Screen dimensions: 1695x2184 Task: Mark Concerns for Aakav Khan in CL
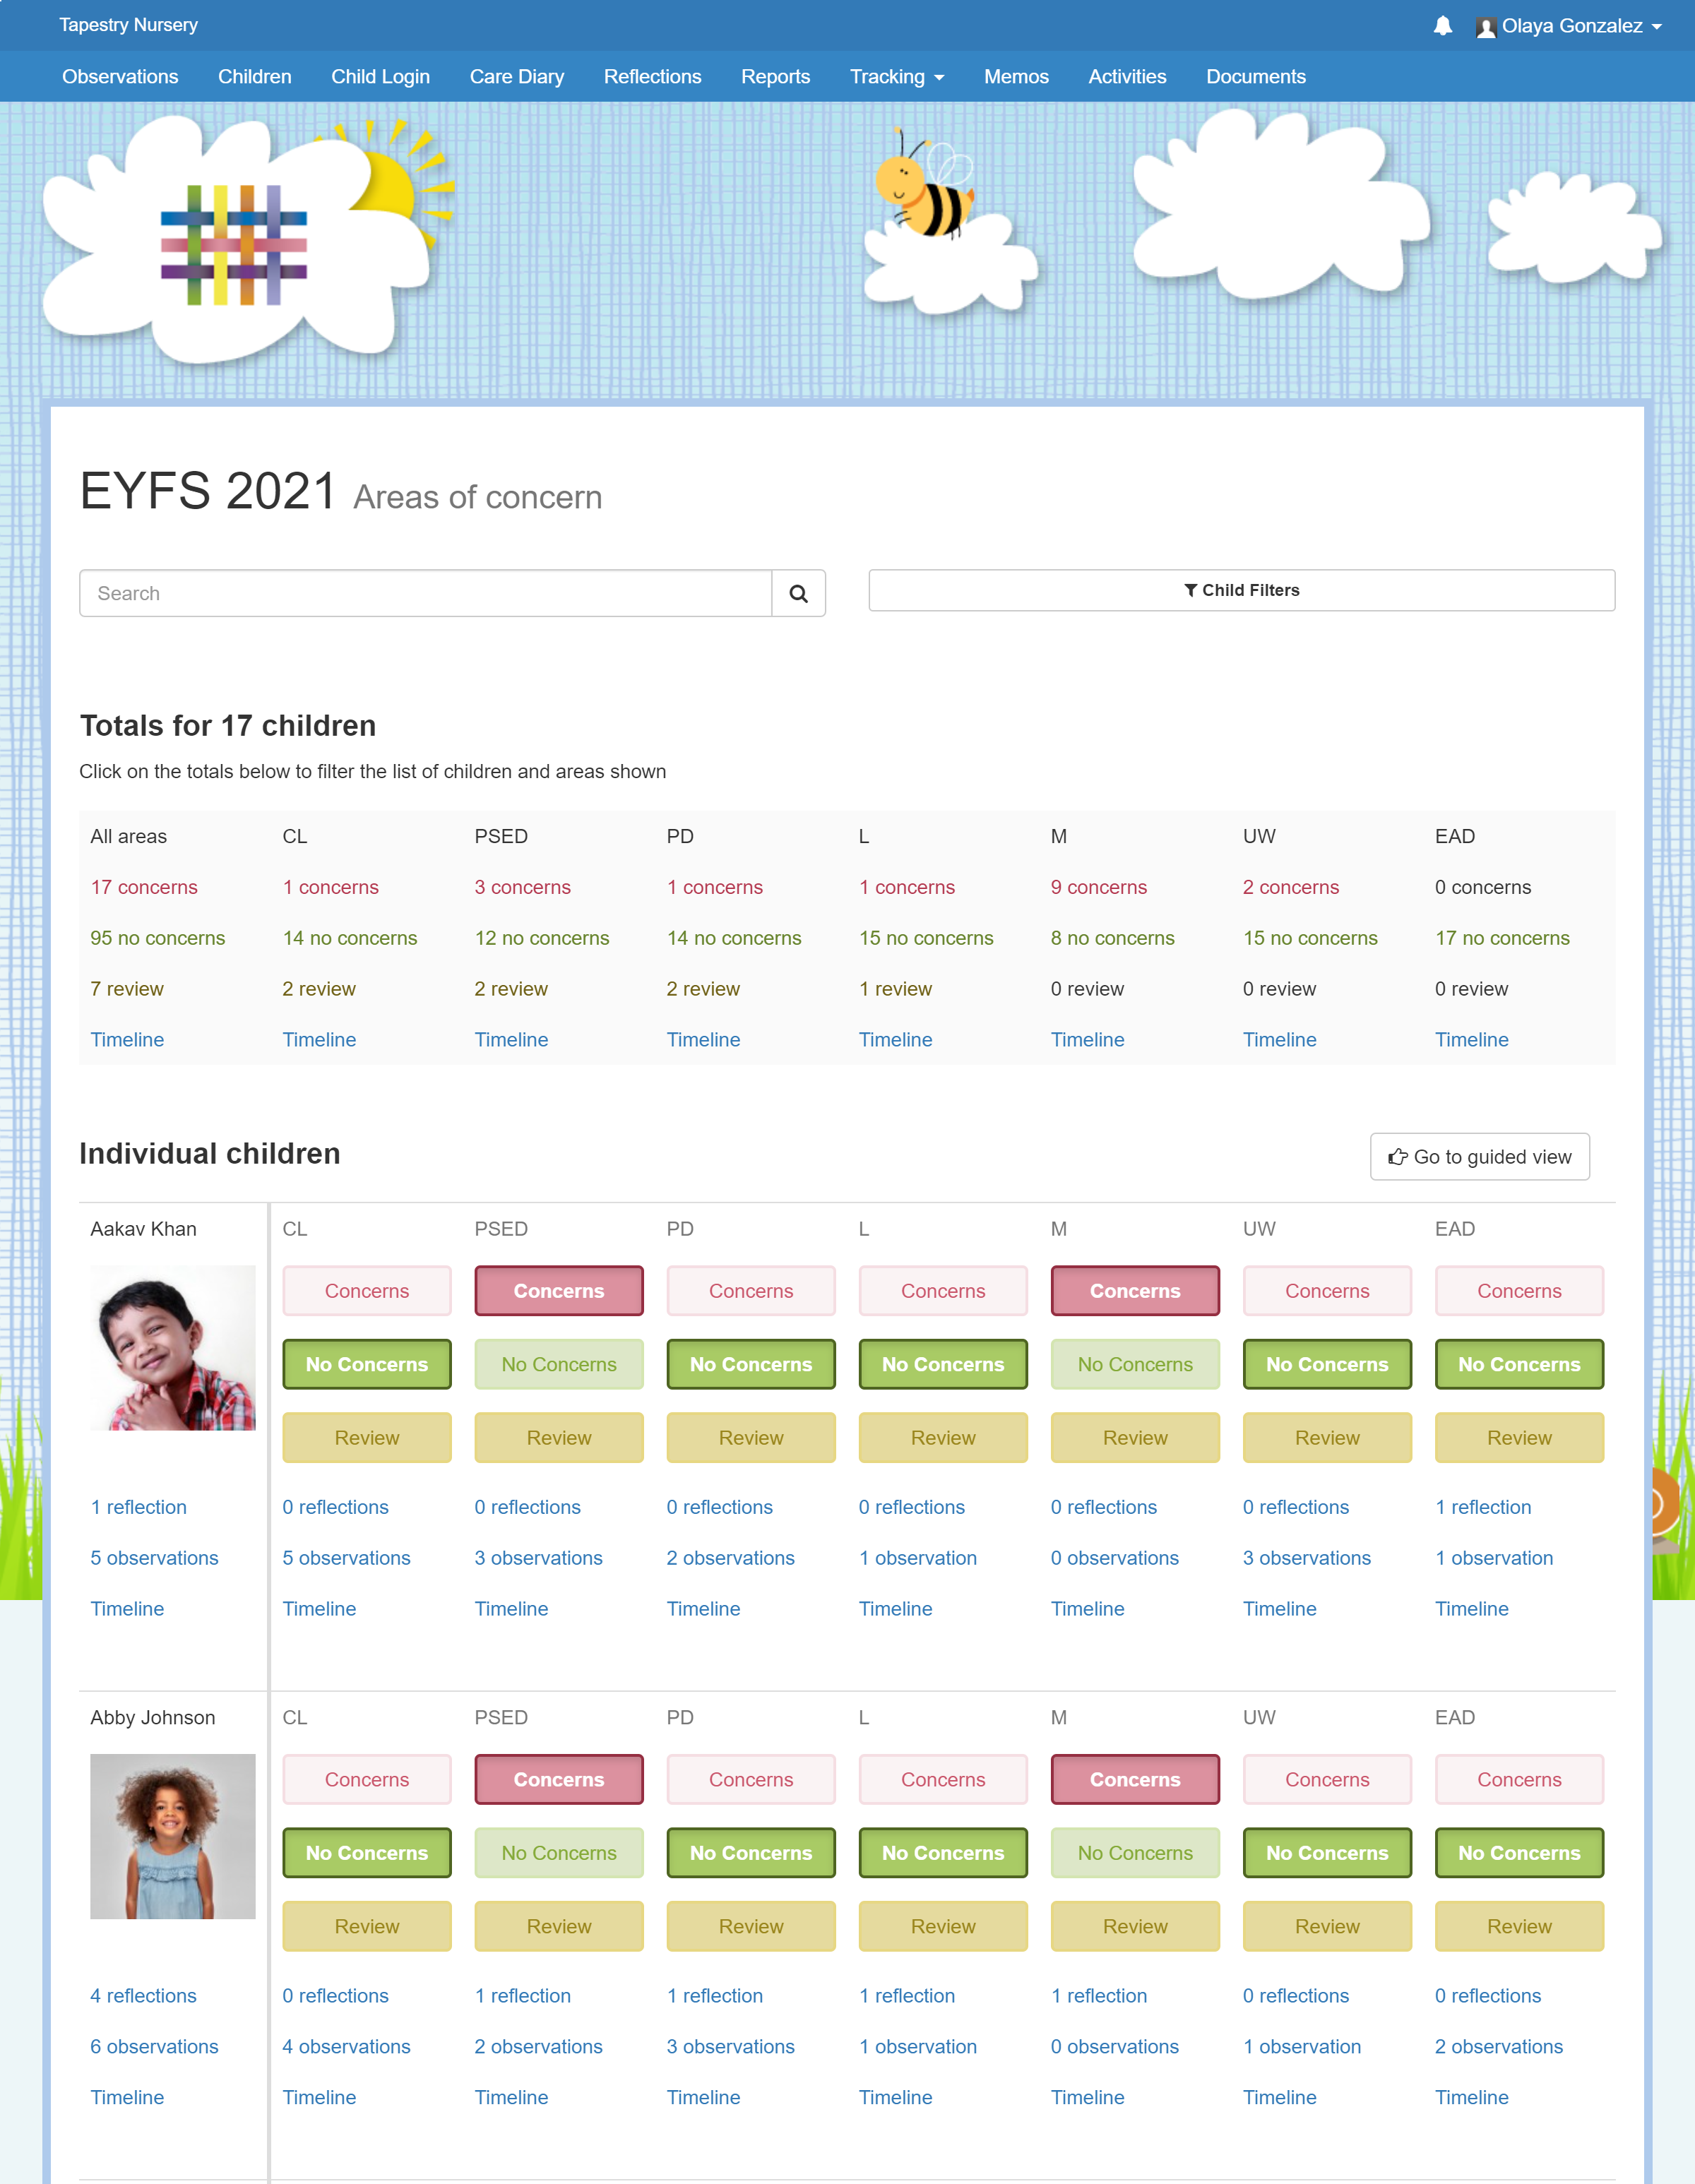click(x=366, y=1291)
